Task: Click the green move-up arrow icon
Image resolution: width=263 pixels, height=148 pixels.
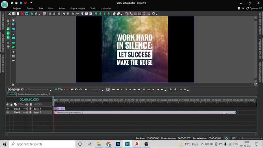Action: 96,14
